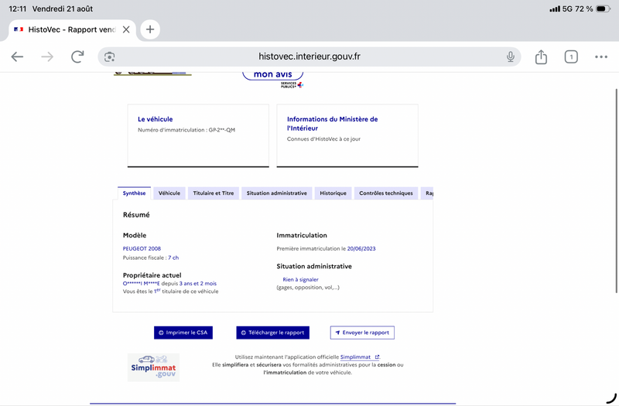Image resolution: width=619 pixels, height=406 pixels.
Task: Open a new tab with the plus button
Action: pos(150,29)
